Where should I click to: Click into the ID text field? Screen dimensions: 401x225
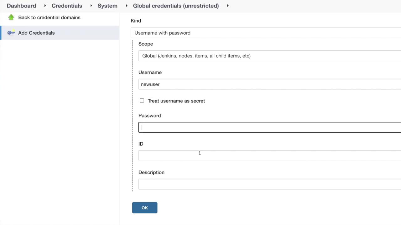[269, 156]
